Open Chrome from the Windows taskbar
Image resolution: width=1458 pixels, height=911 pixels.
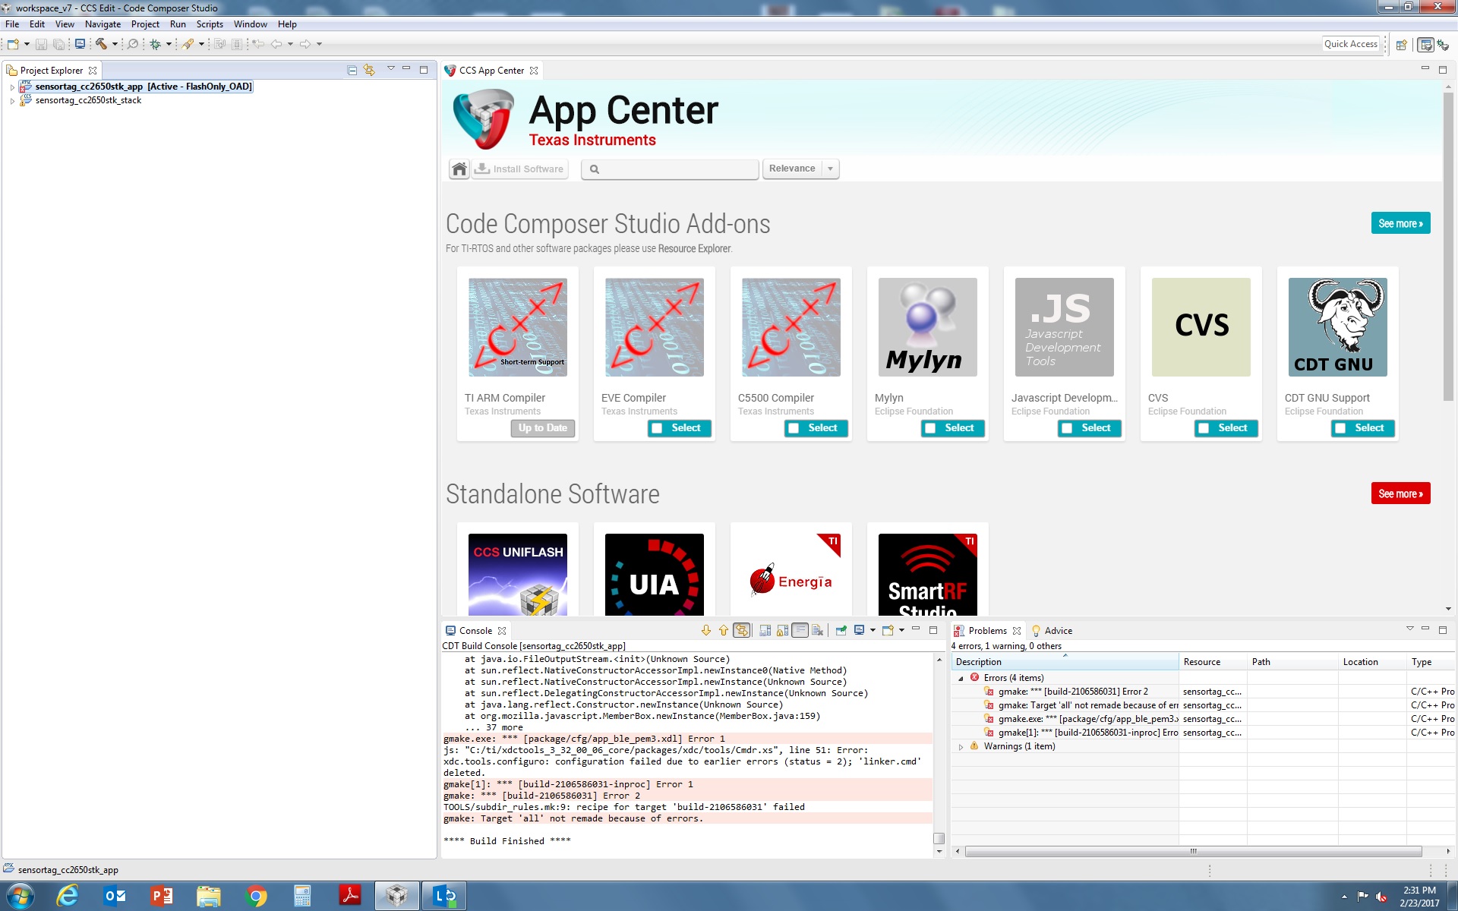256,897
